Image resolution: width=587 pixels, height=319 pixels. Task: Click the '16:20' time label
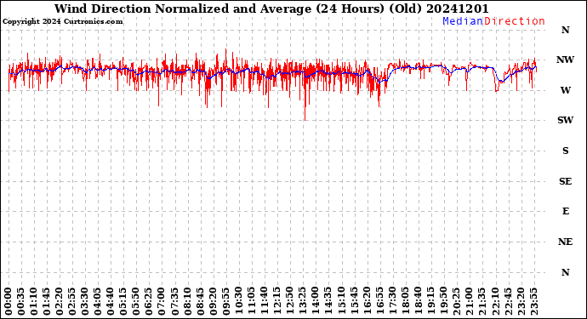pos(367,301)
